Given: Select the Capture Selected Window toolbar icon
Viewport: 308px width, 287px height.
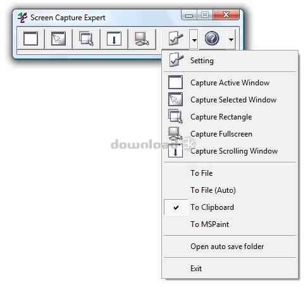Looking at the screenshot, I should (x=58, y=39).
